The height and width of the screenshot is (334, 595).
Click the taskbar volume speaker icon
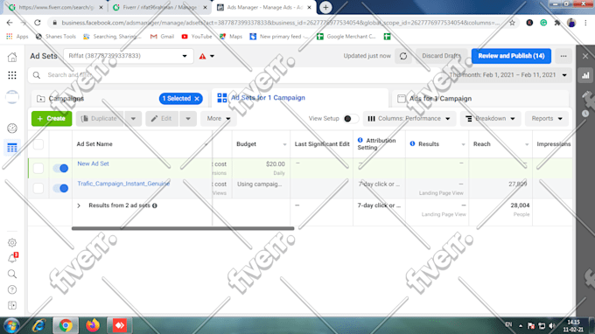552,325
